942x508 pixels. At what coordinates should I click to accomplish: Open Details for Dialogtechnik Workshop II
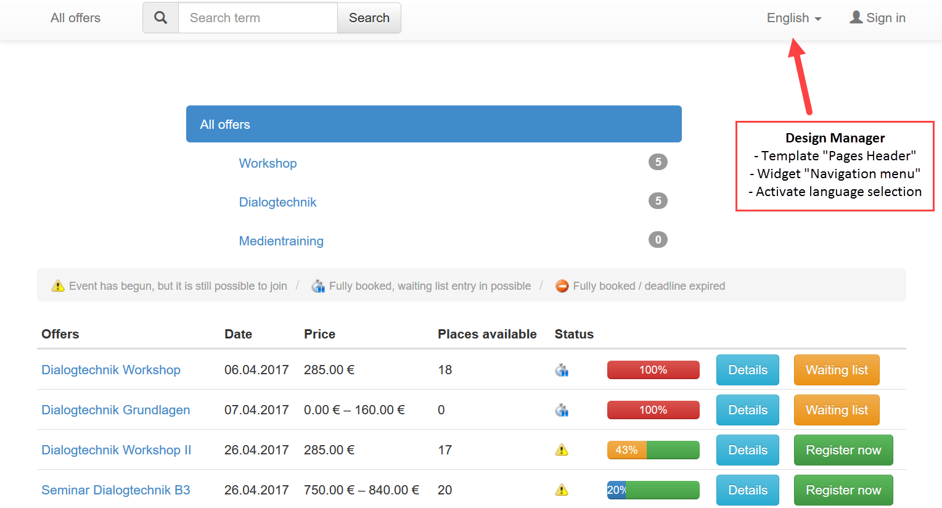[747, 450]
